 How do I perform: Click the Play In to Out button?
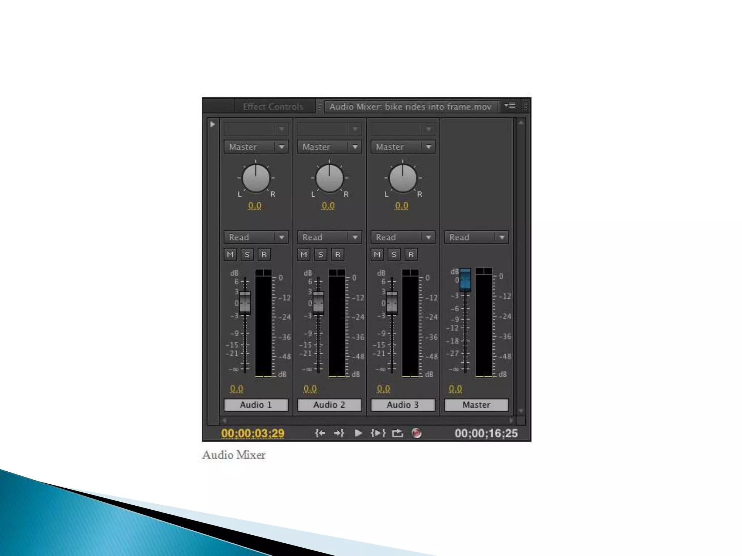(378, 433)
